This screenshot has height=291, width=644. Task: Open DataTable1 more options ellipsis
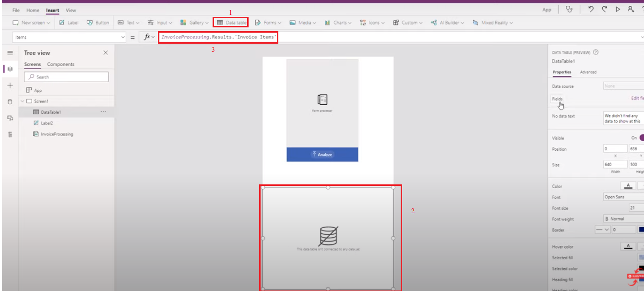click(103, 112)
